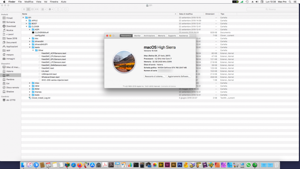This screenshot has width=300, height=169.
Task: Open the Finder action gear menu
Action: click(x=51, y=9)
